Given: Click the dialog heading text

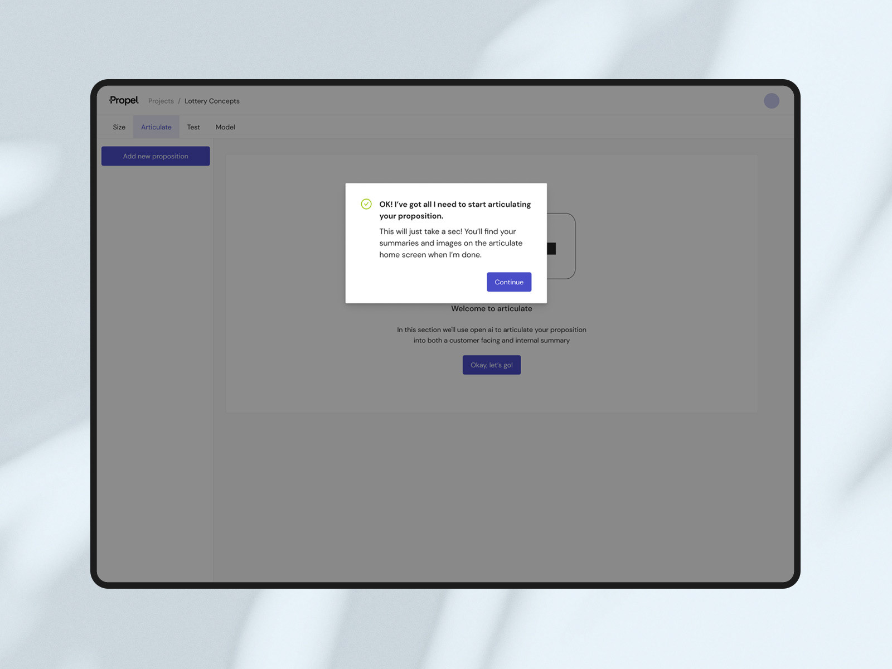Looking at the screenshot, I should point(455,210).
